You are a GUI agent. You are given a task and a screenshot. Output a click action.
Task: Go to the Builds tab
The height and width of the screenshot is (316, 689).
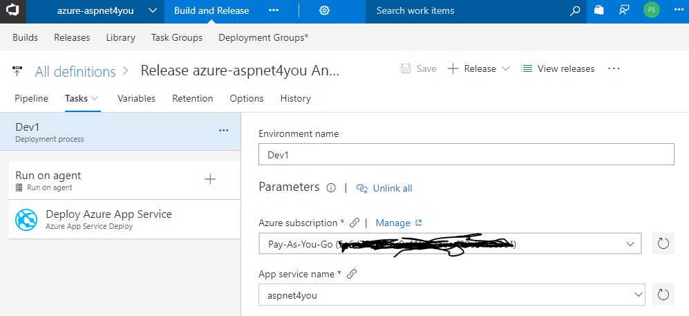coord(25,38)
